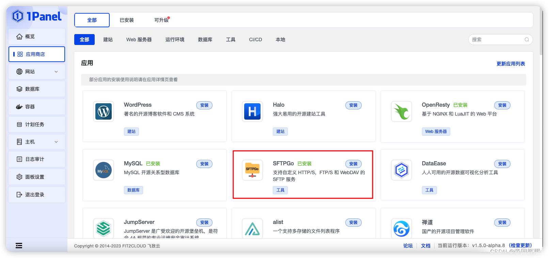
Task: Switch to the 可升级 tab
Action: tap(161, 20)
